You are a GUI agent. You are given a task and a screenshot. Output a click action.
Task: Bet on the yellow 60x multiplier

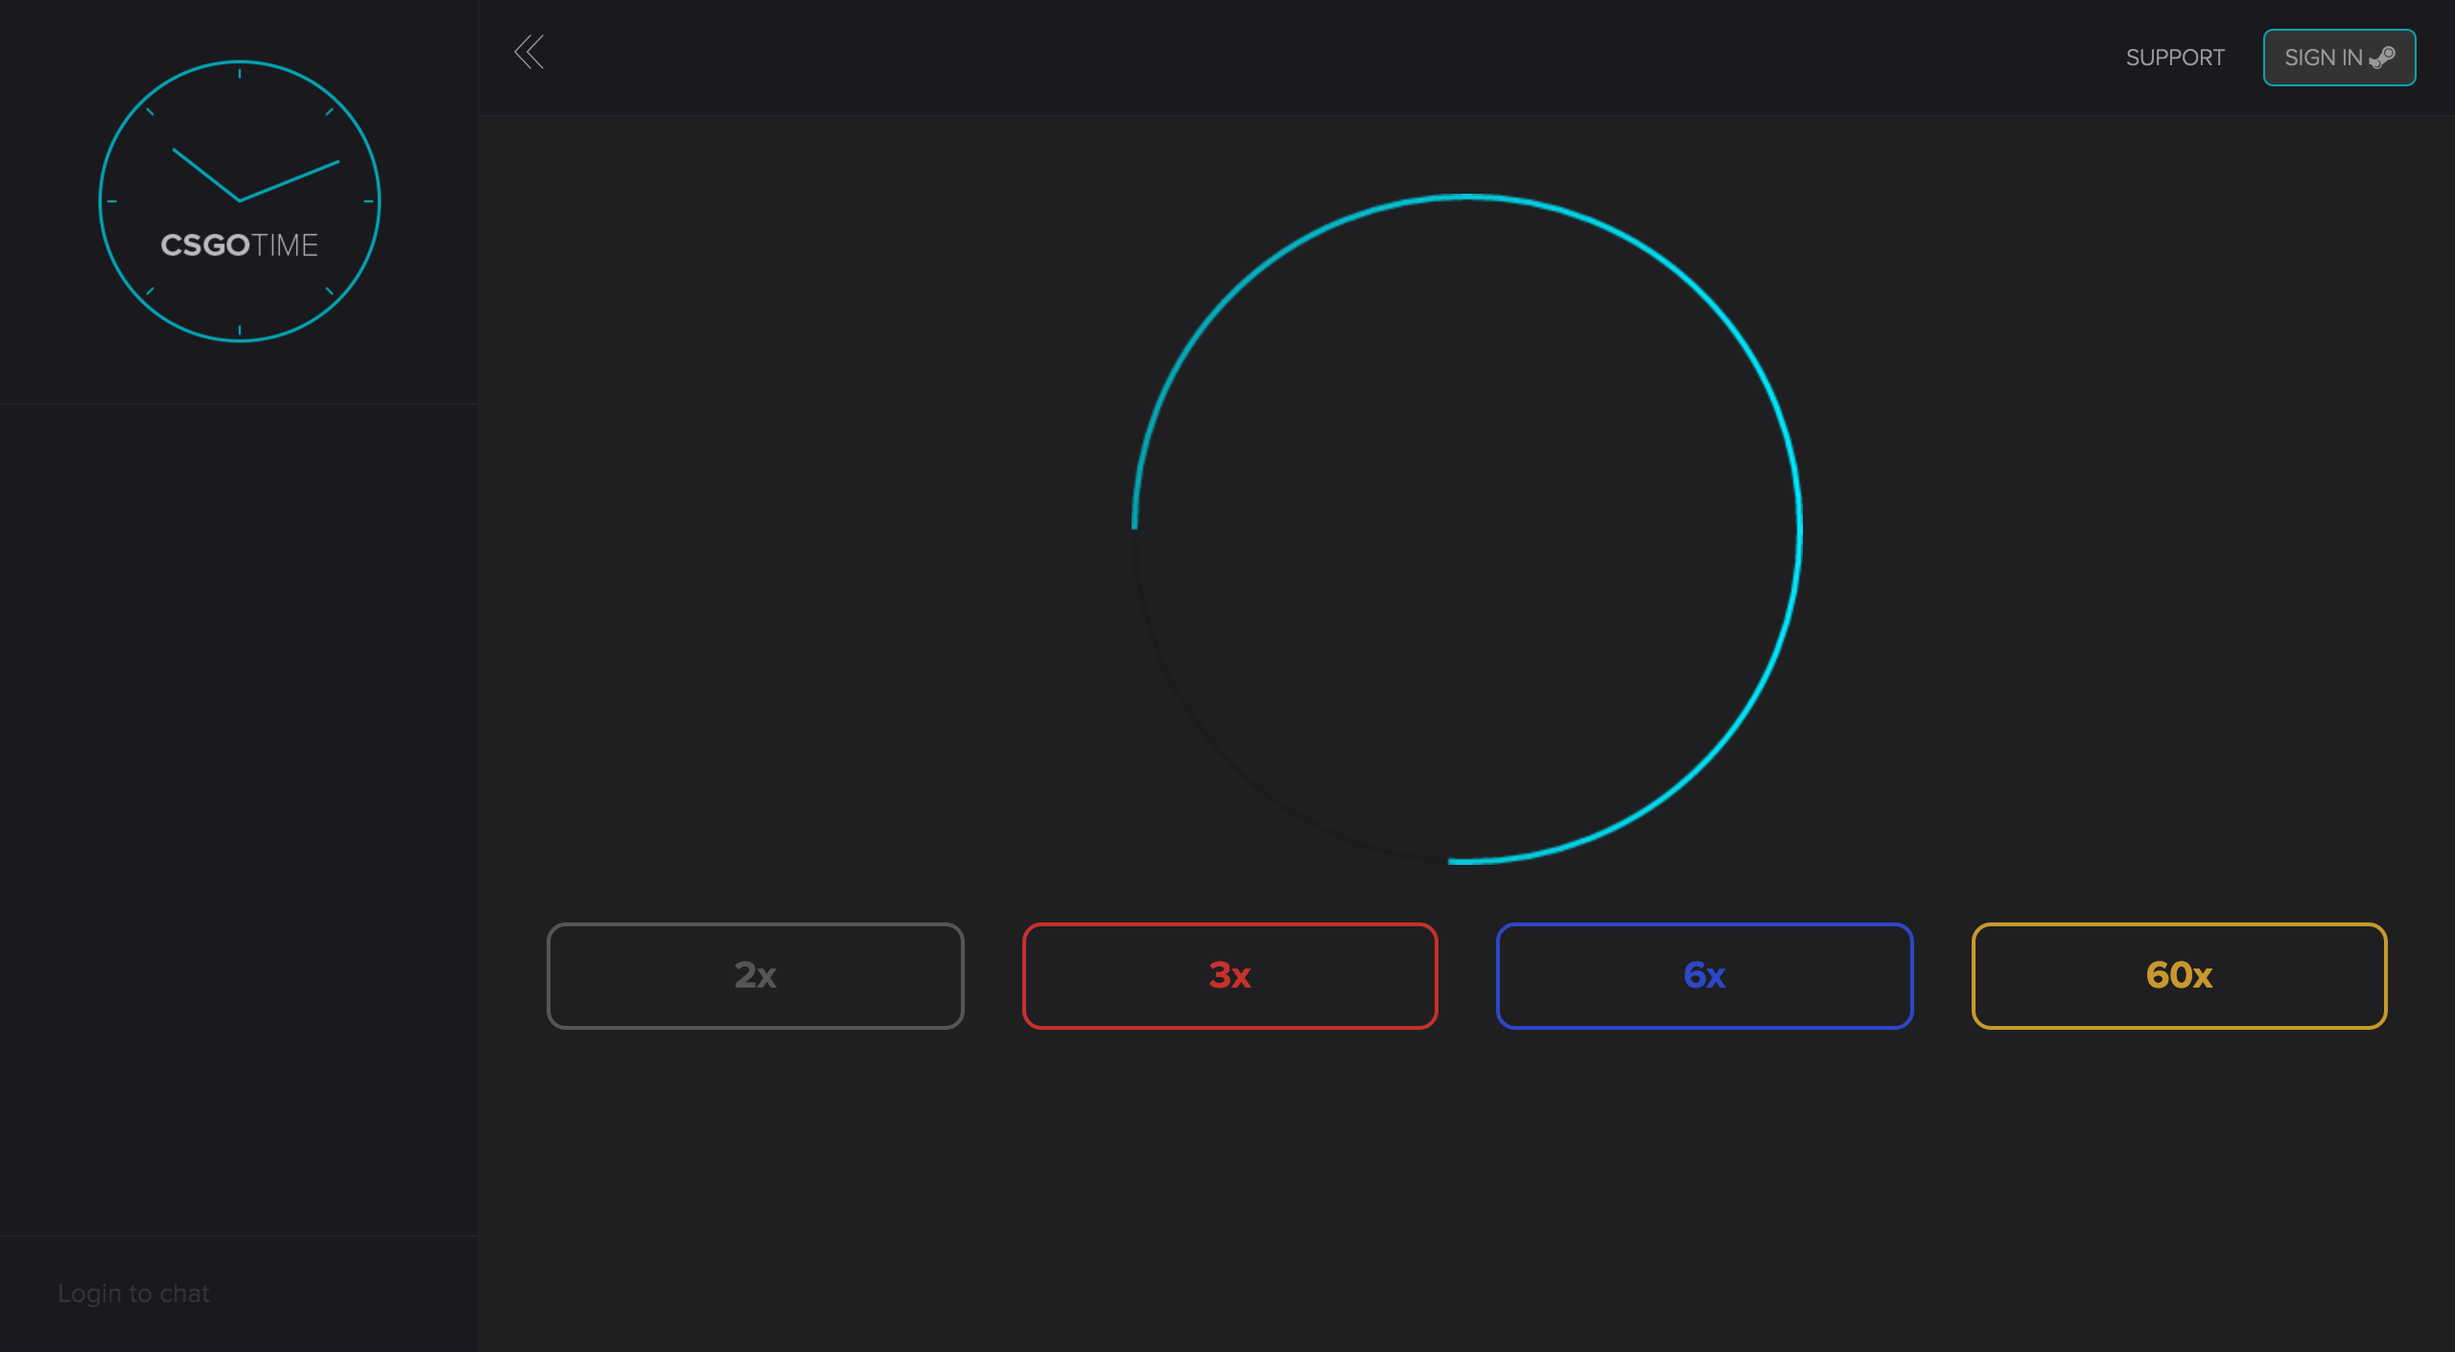pyautogui.click(x=2179, y=975)
